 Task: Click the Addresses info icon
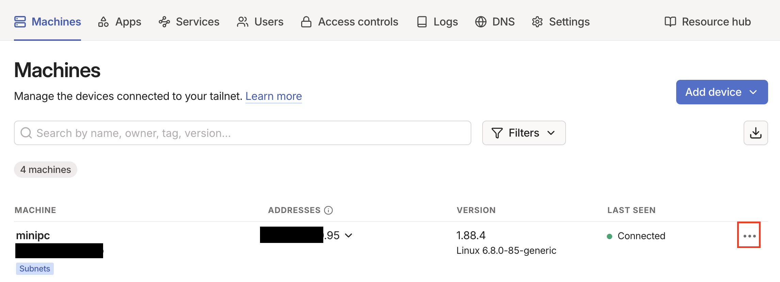(328, 210)
